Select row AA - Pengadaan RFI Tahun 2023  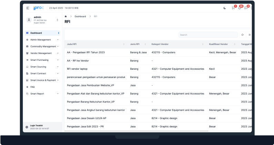pos(158,52)
